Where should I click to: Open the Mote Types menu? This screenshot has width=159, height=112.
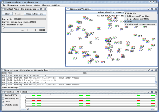click(x=26, y=5)
